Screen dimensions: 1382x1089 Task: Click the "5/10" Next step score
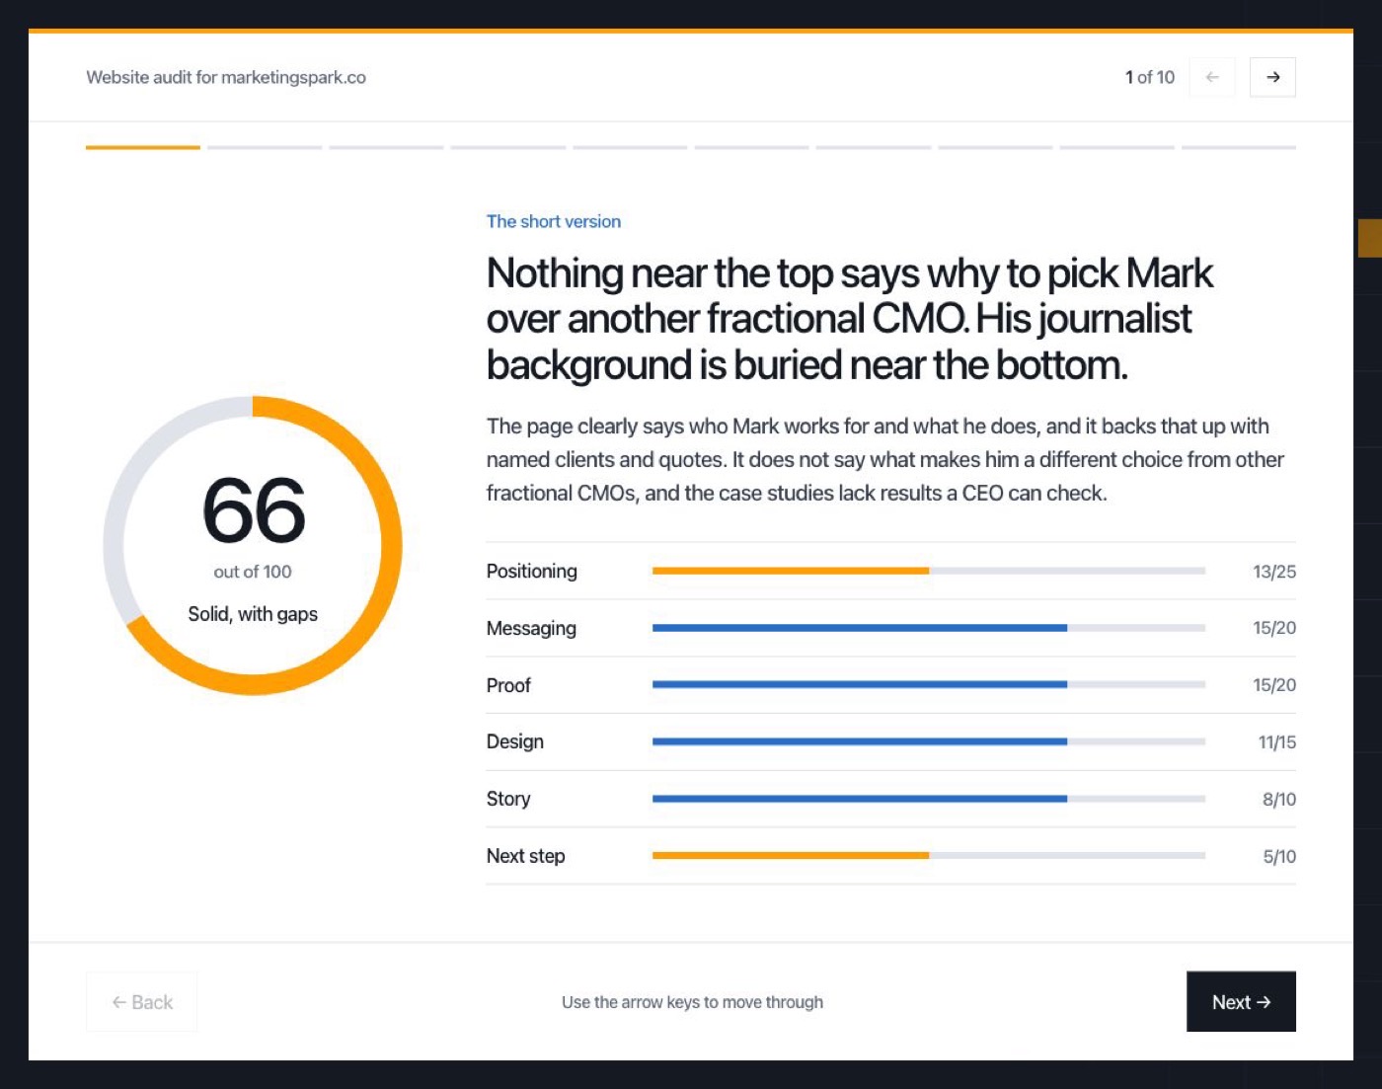(1279, 857)
